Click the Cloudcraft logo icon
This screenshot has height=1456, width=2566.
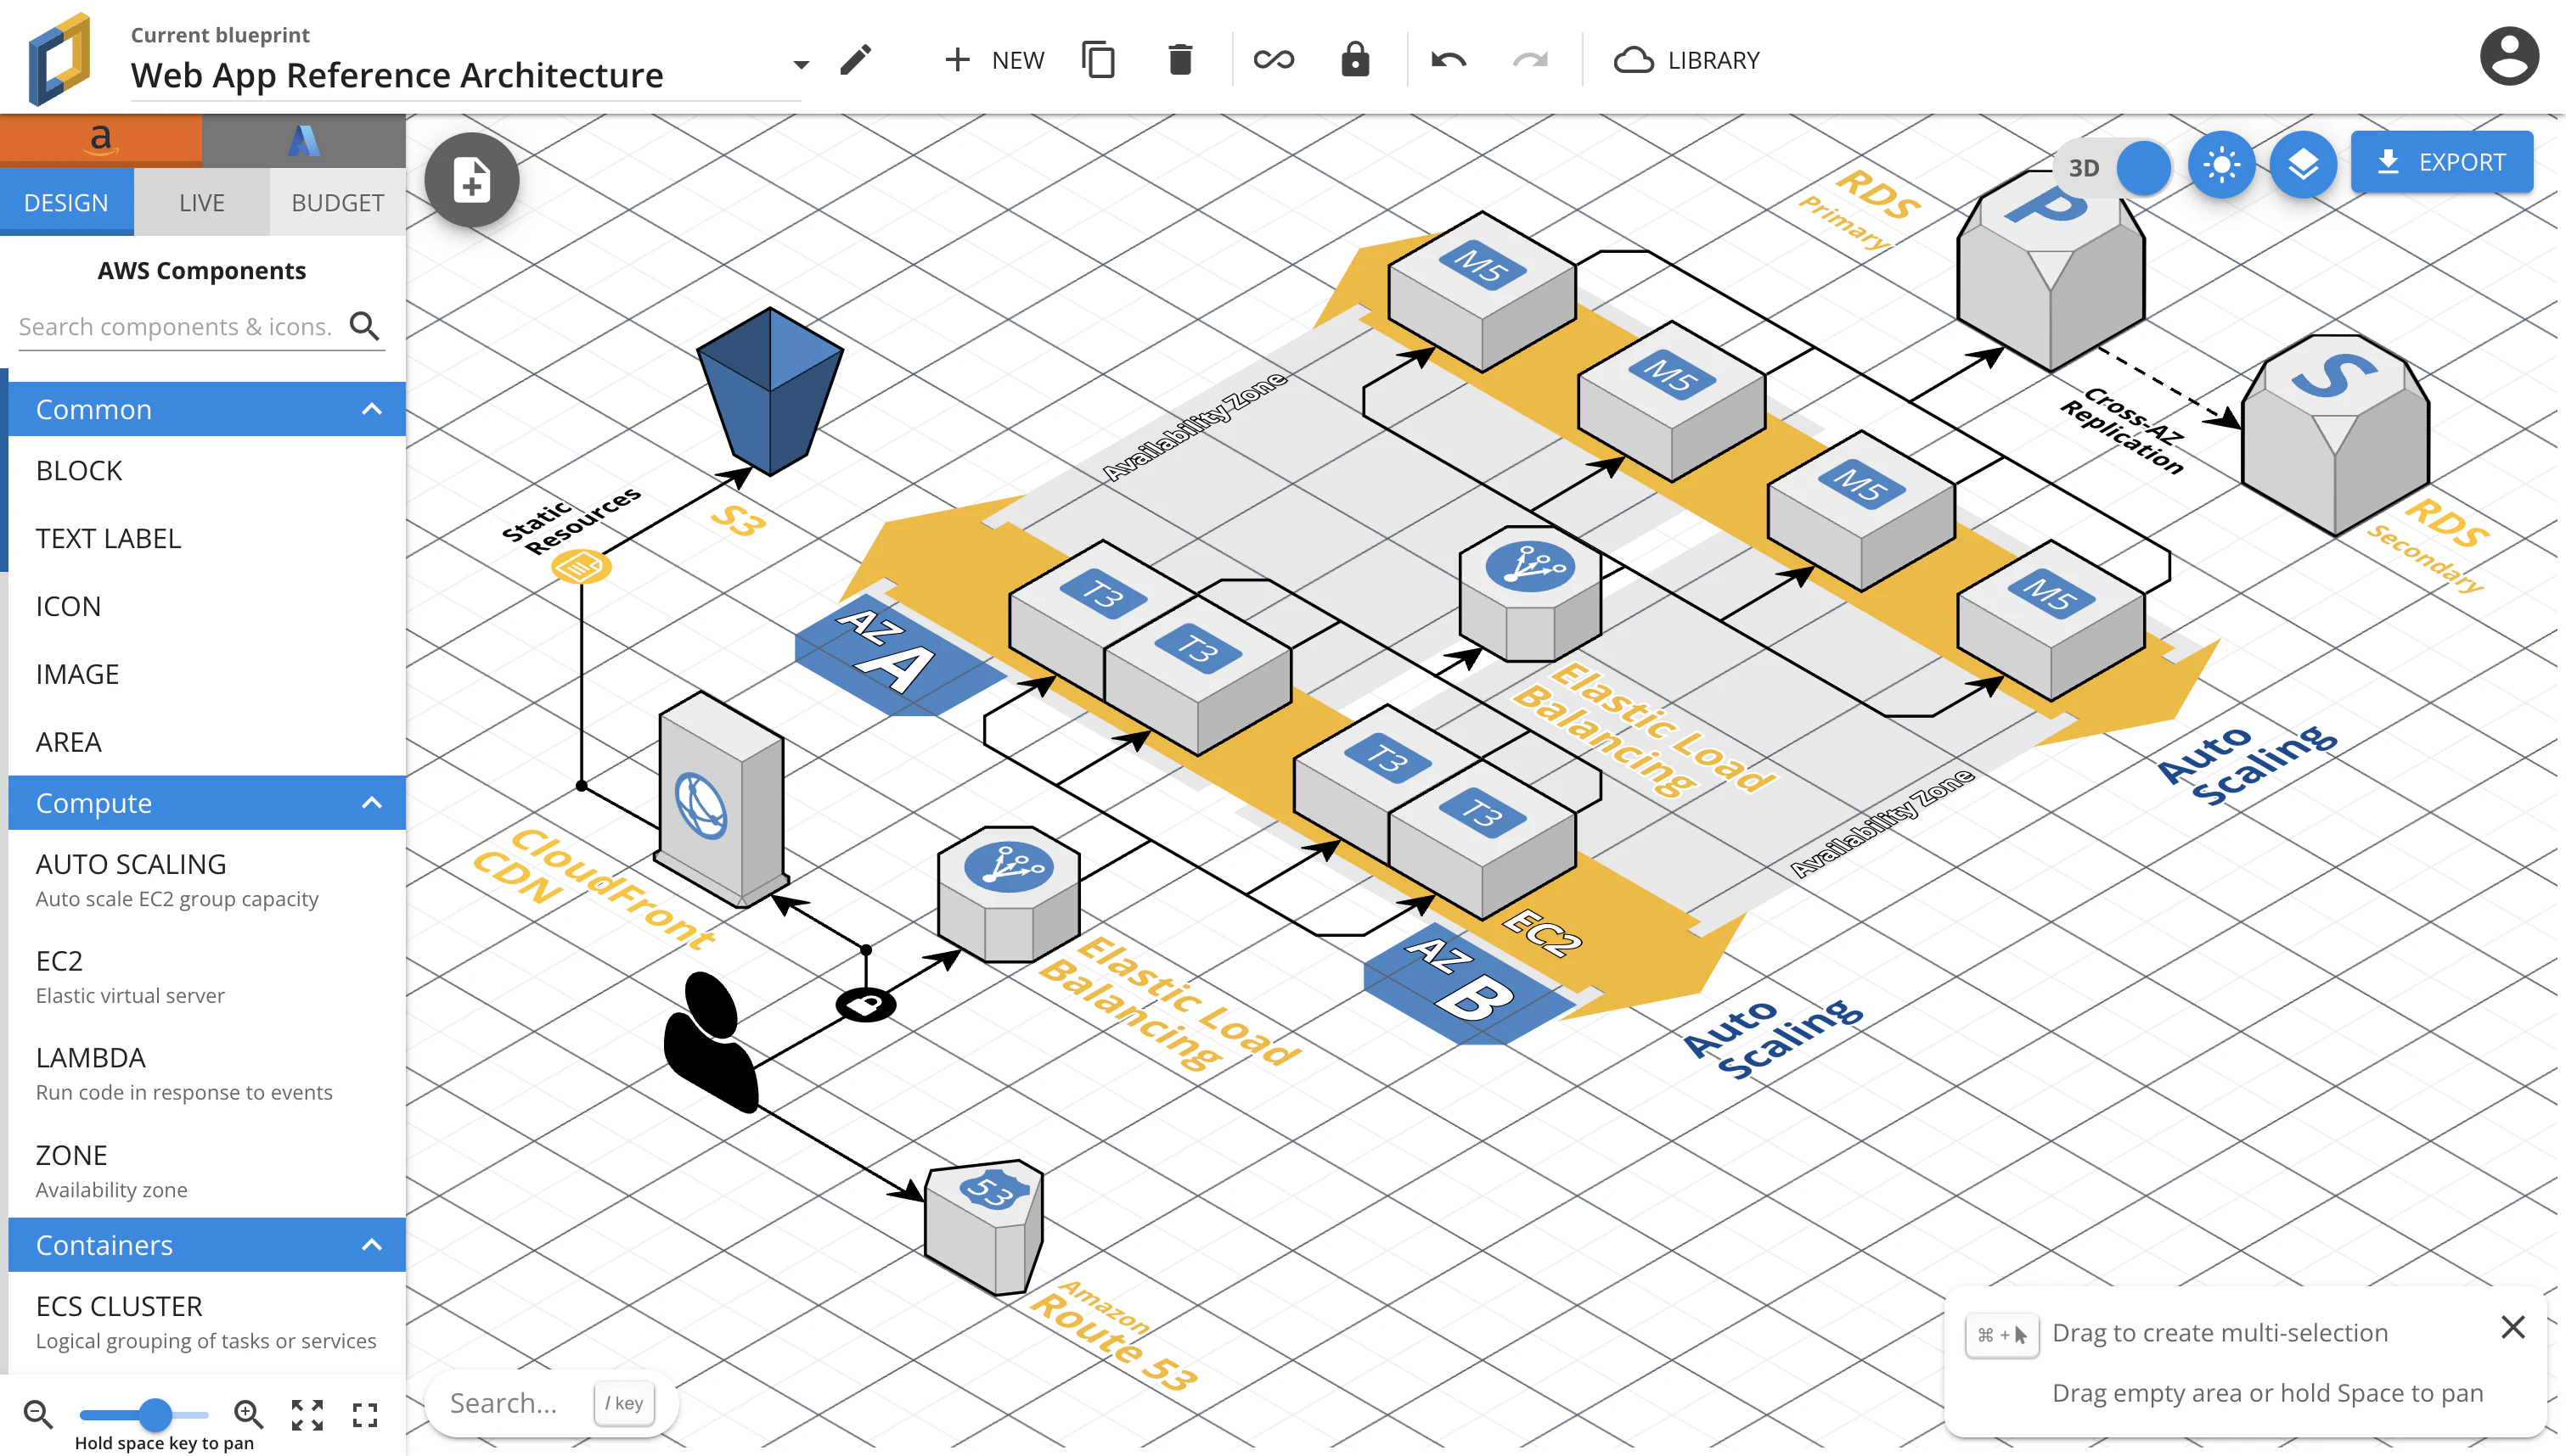pos(60,58)
